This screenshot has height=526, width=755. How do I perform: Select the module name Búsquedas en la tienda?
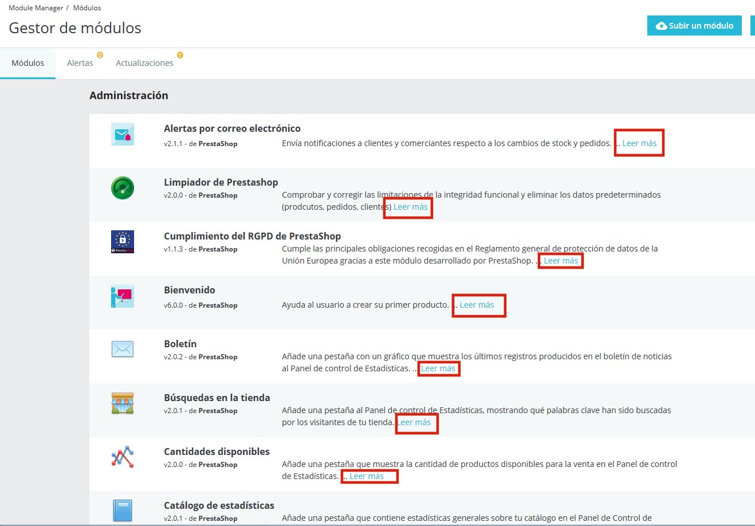click(x=217, y=398)
